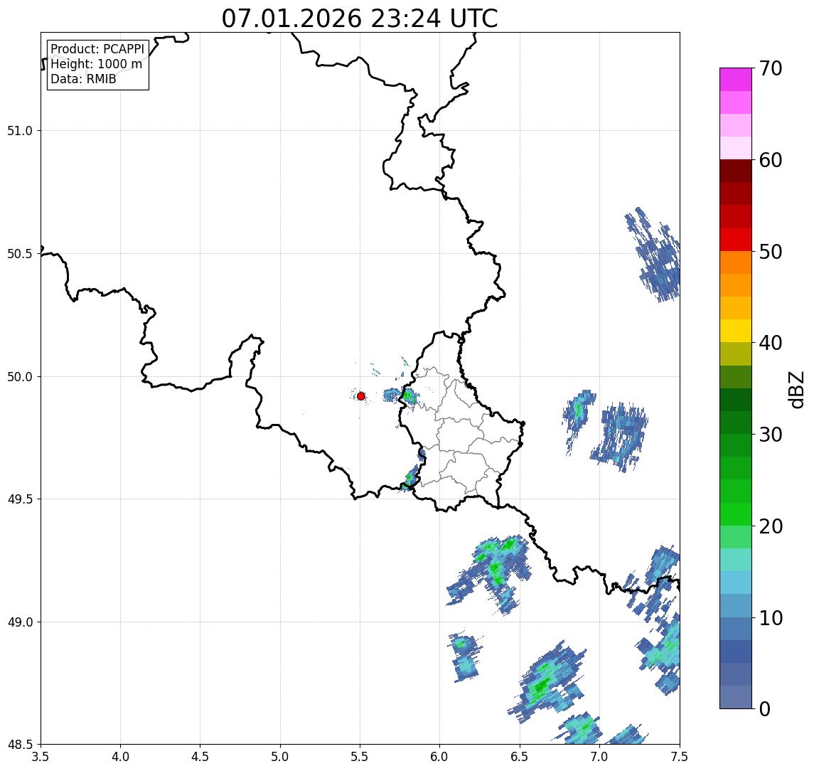Click the striped radar echo near 7.1°E, 49.8°N

(x=620, y=437)
